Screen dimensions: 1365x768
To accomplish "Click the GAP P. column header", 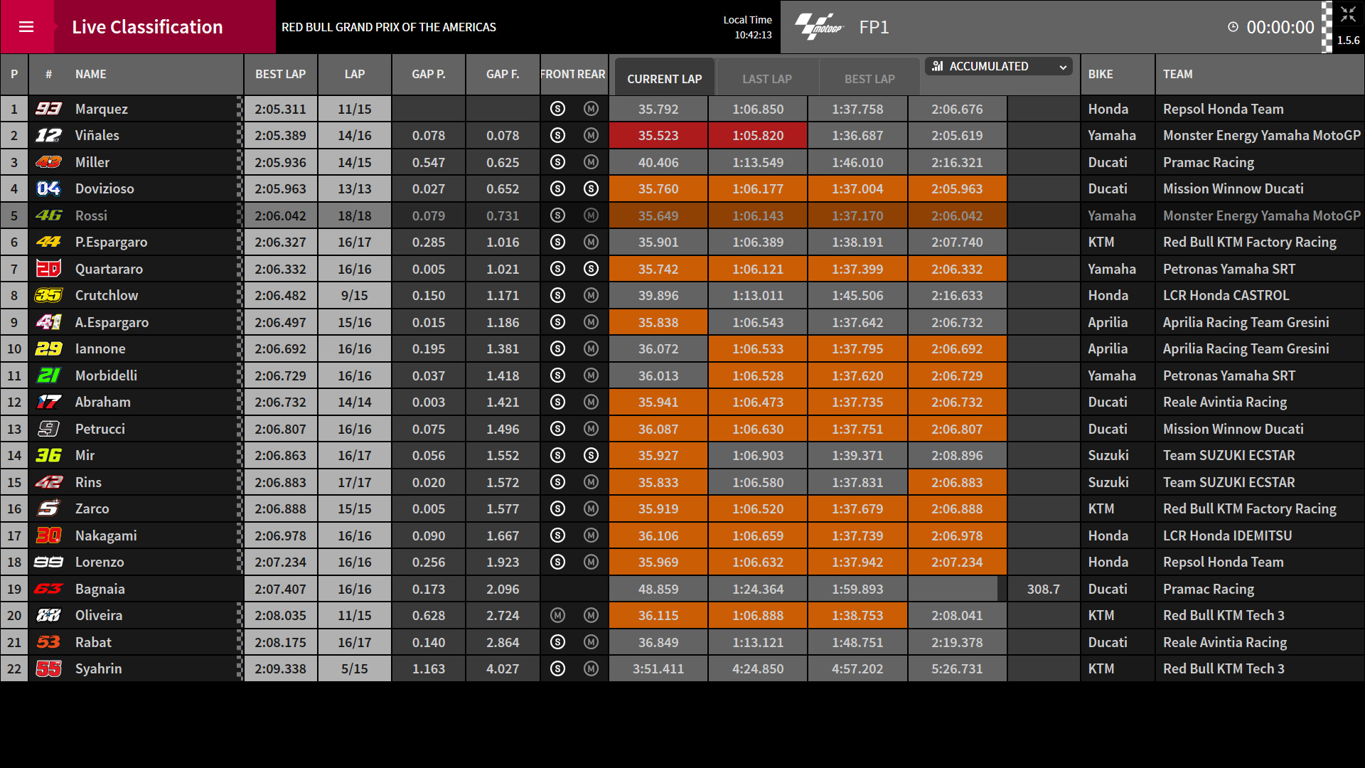I will click(428, 74).
